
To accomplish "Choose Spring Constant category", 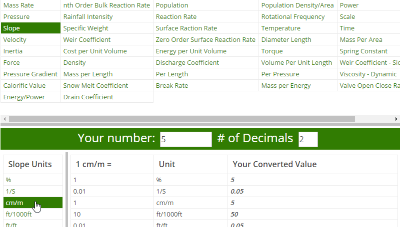I will click(x=363, y=51).
